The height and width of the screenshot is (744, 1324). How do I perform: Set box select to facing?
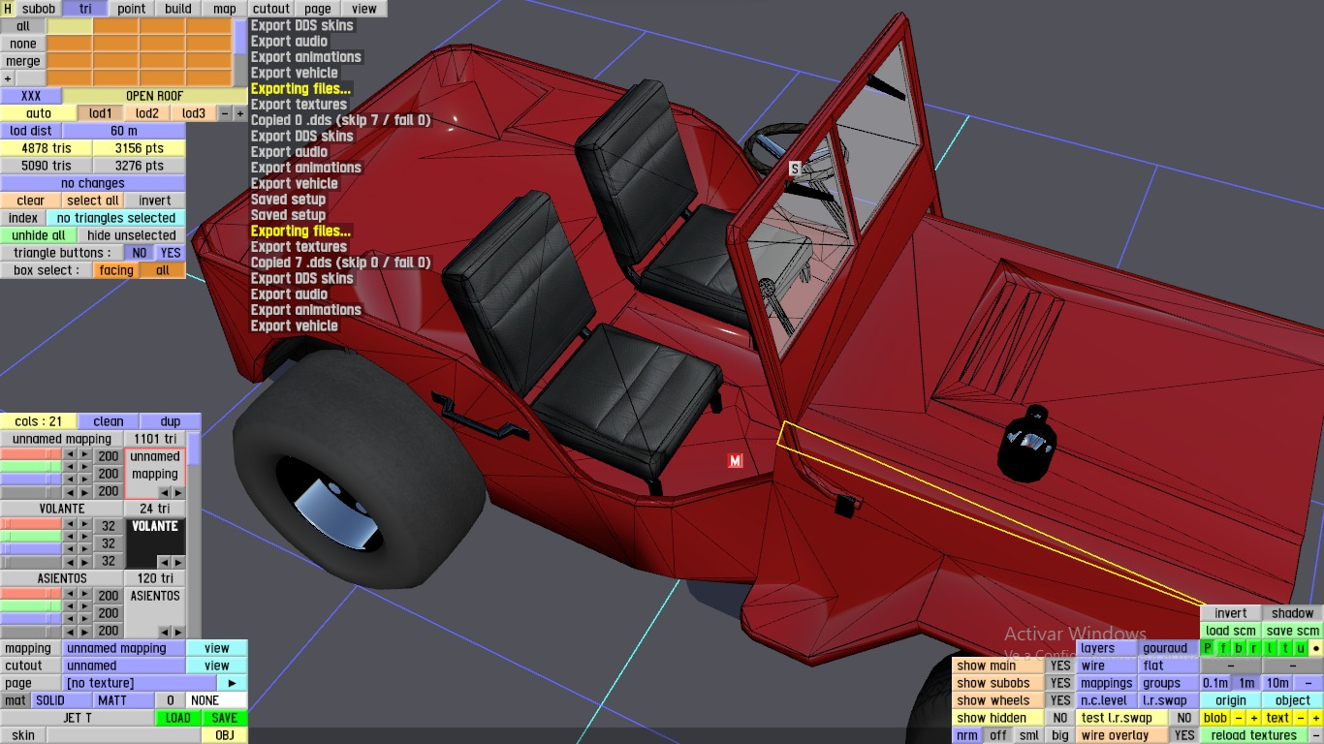[116, 270]
